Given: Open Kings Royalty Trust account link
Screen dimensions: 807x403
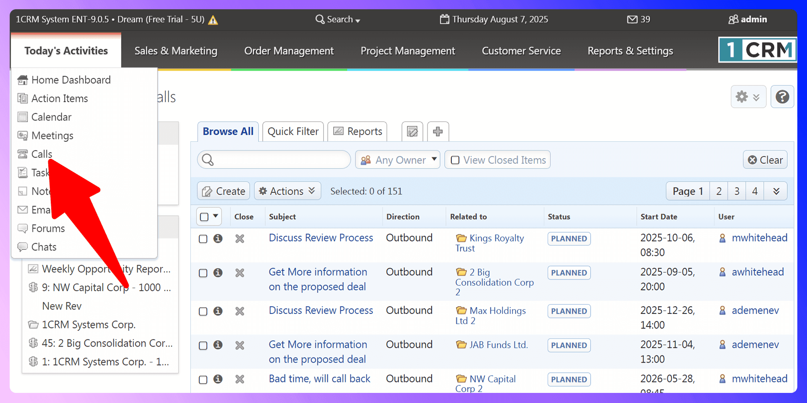Looking at the screenshot, I should click(x=490, y=243).
